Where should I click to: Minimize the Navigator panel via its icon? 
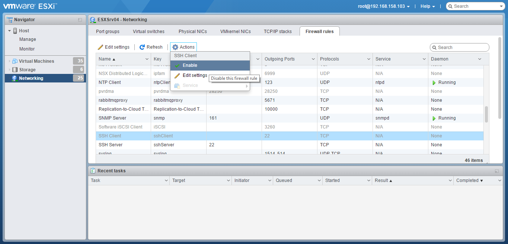tap(80, 20)
